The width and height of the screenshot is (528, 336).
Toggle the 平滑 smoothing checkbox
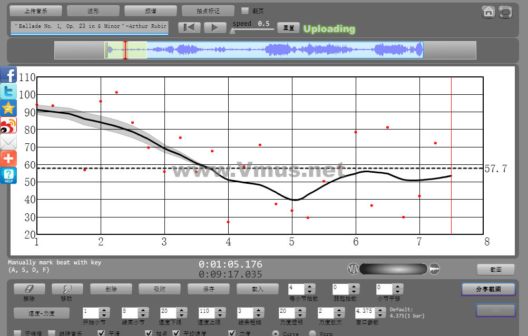click(102, 333)
